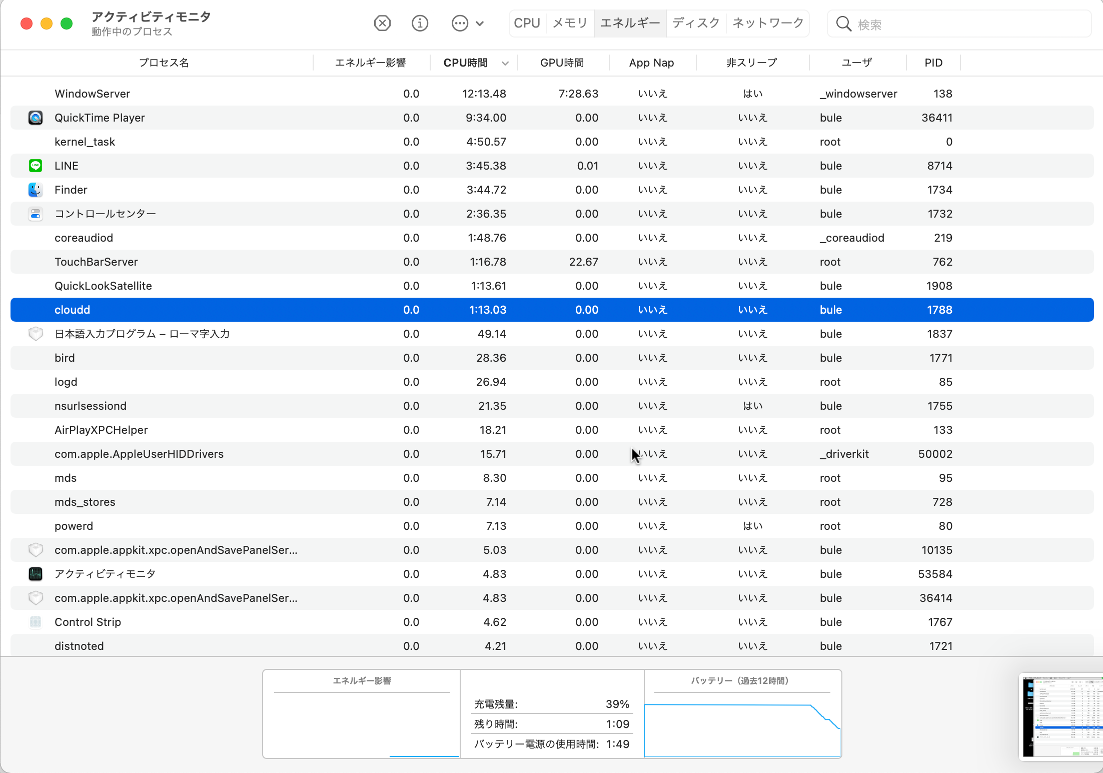The image size is (1103, 773).
Task: Click the green LINE app icon
Action: (36, 166)
